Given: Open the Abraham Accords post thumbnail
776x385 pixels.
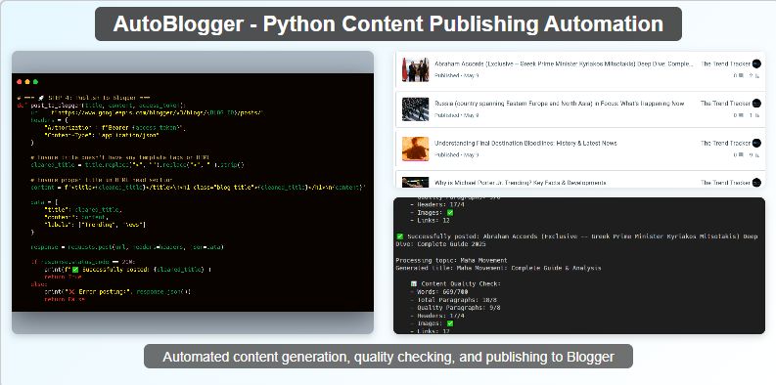Looking at the screenshot, I should pyautogui.click(x=415, y=69).
